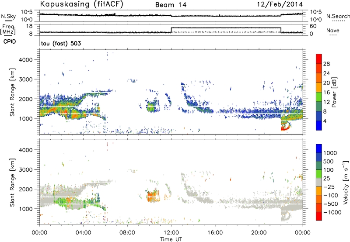350x242 pixels.
Task: Click the 04:00 time axis label
Action: tap(83, 233)
